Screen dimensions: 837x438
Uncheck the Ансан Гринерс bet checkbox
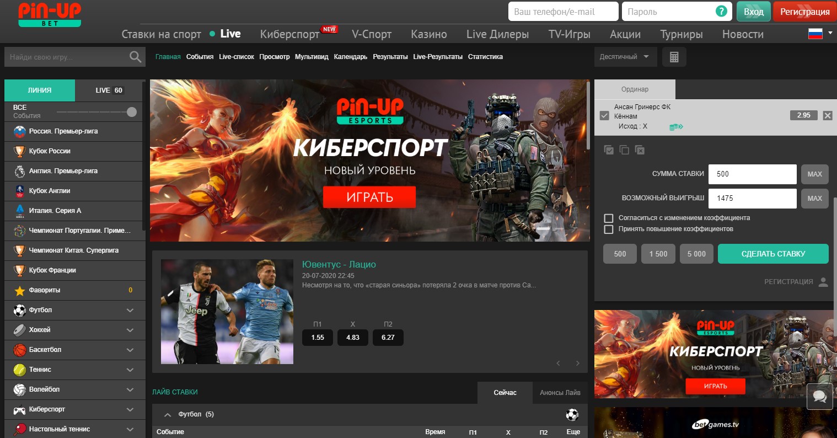pos(604,115)
